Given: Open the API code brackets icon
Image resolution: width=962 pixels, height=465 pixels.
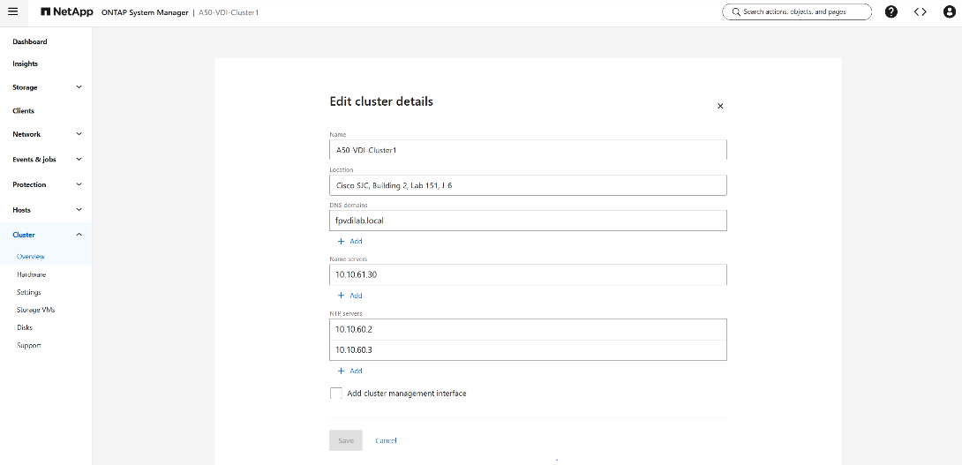Looking at the screenshot, I should (x=920, y=11).
